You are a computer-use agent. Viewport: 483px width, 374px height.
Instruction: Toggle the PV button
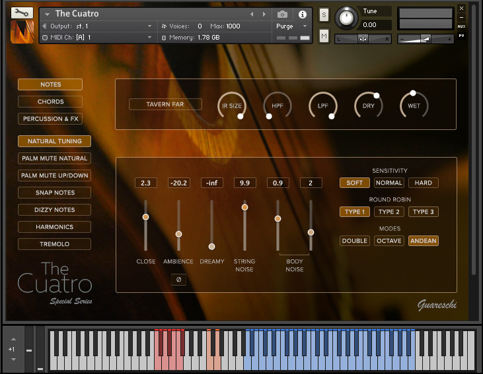[x=461, y=36]
